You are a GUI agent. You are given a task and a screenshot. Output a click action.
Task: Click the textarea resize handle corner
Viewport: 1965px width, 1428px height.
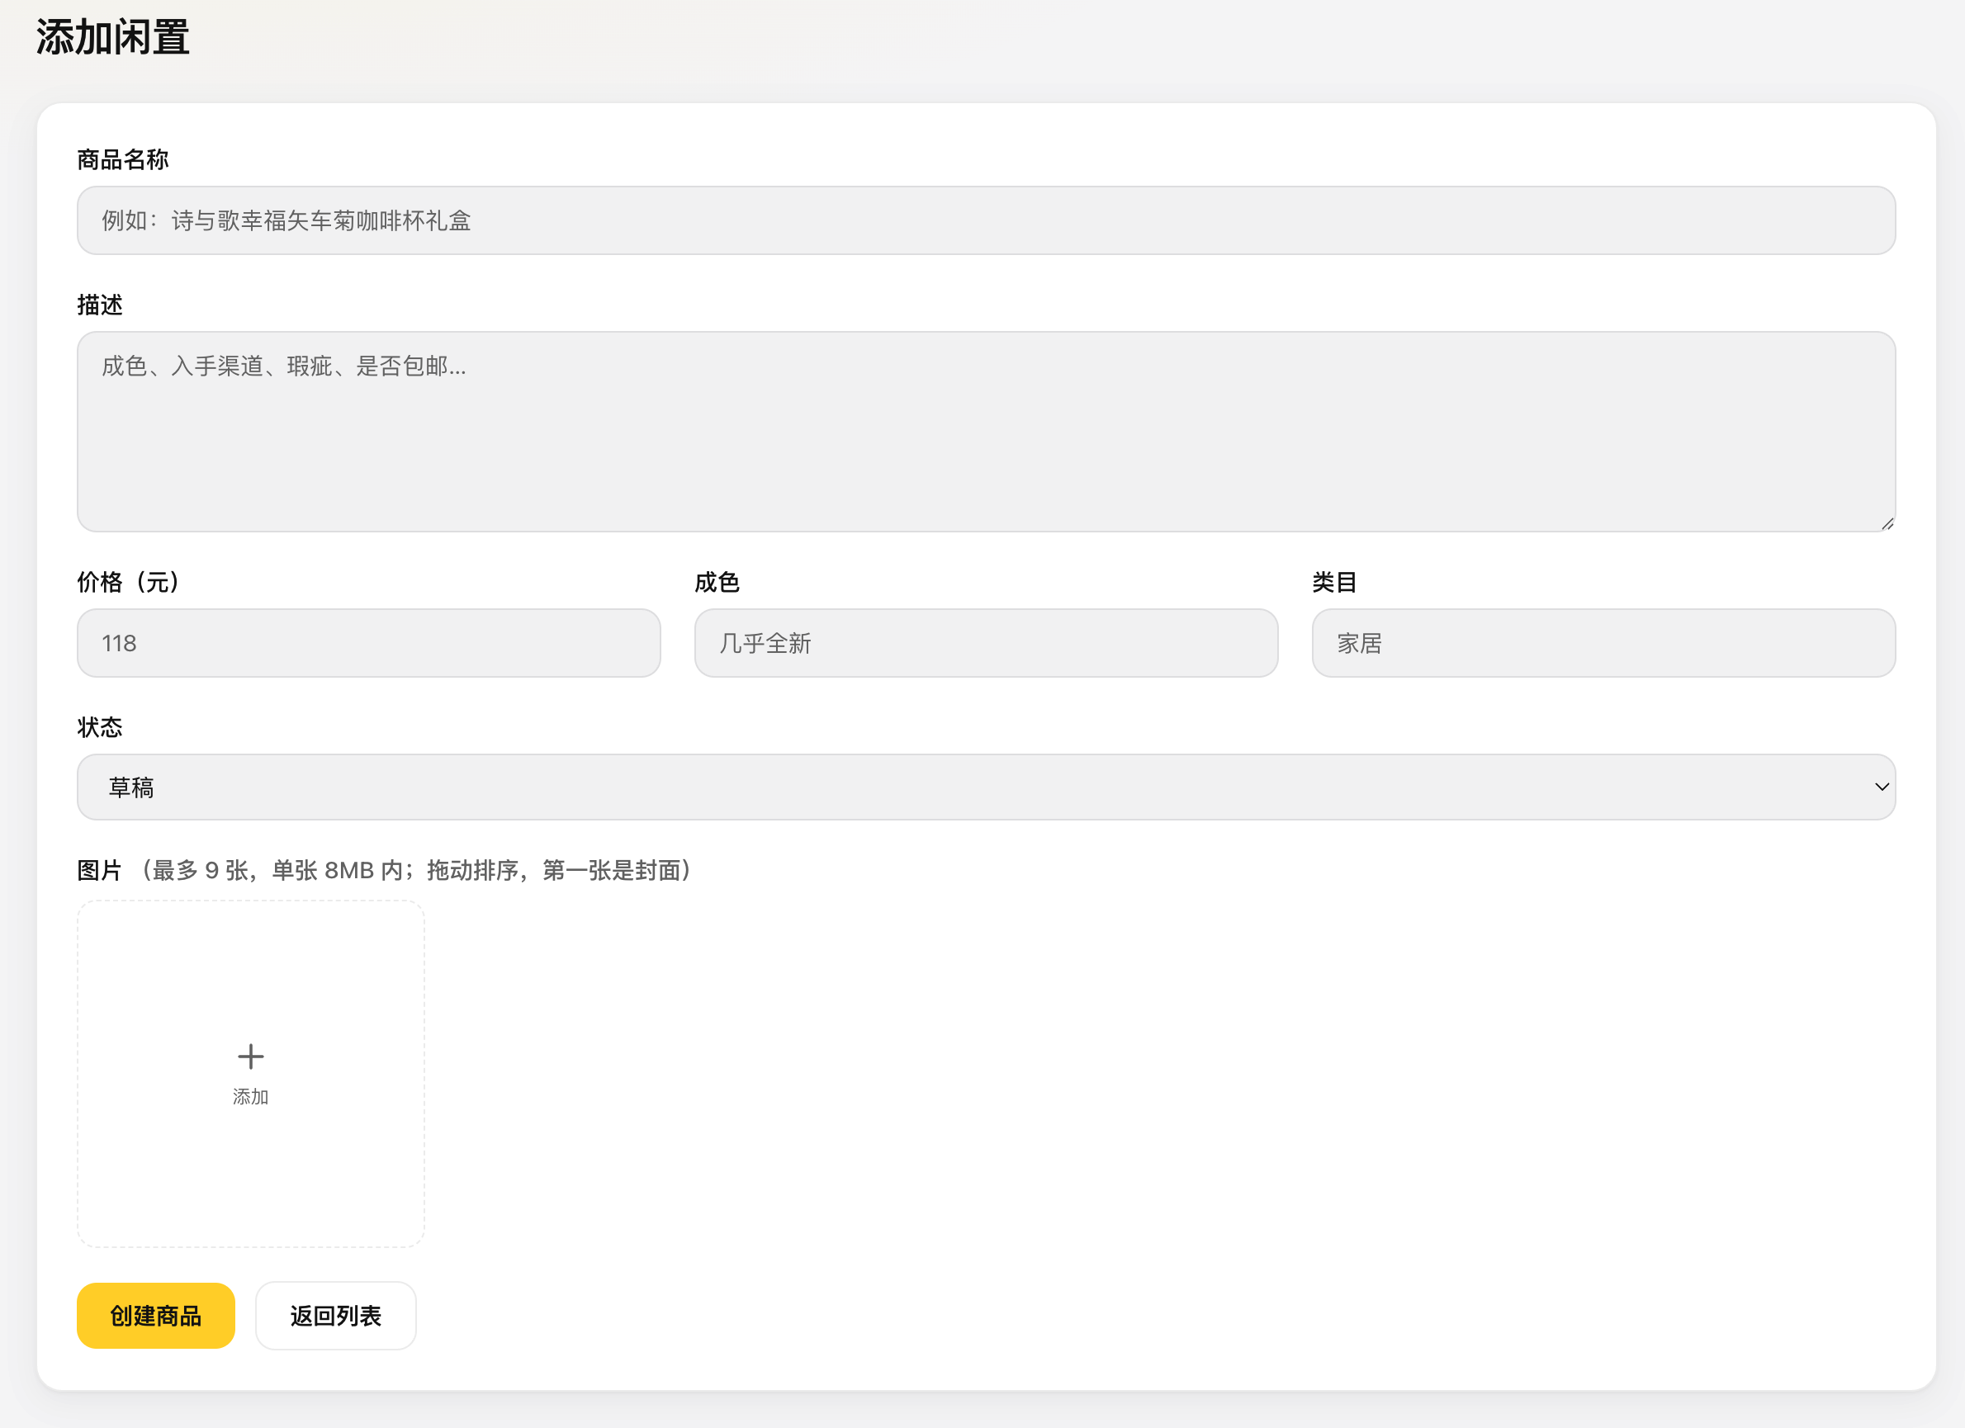(1887, 523)
